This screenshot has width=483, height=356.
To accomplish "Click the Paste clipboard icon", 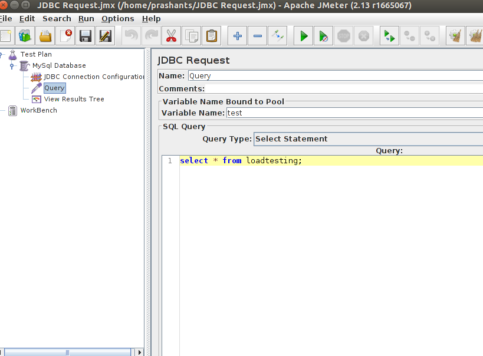I will point(212,36).
